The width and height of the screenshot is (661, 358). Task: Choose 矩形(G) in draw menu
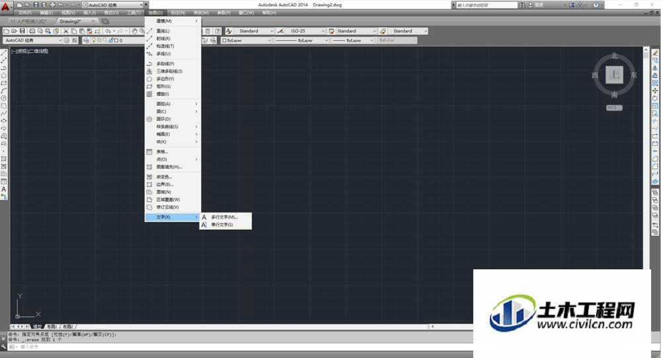pyautogui.click(x=173, y=87)
